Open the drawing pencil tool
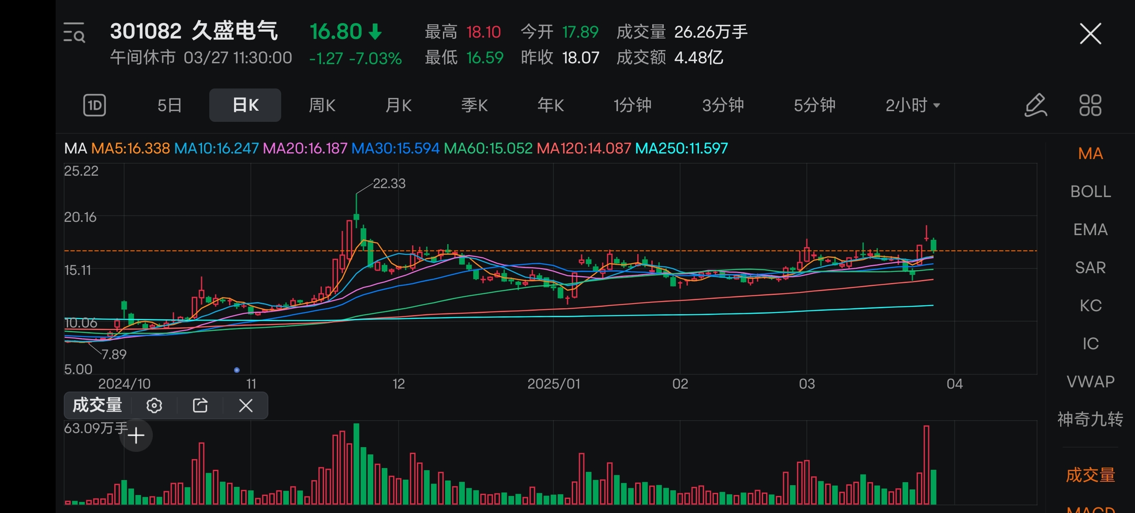The height and width of the screenshot is (513, 1135). [x=1035, y=105]
